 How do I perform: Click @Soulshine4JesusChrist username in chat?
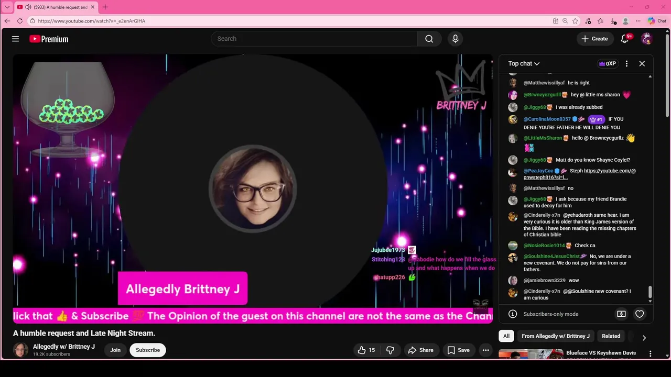551,257
